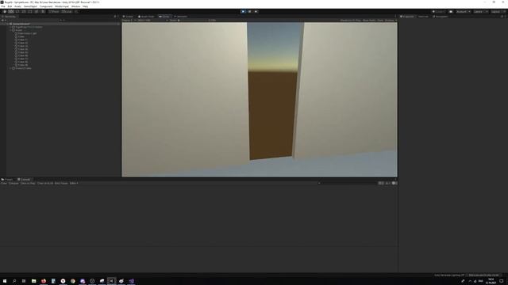The image size is (508, 285).
Task: Open the SampleScene row options menu
Action: click(118, 24)
